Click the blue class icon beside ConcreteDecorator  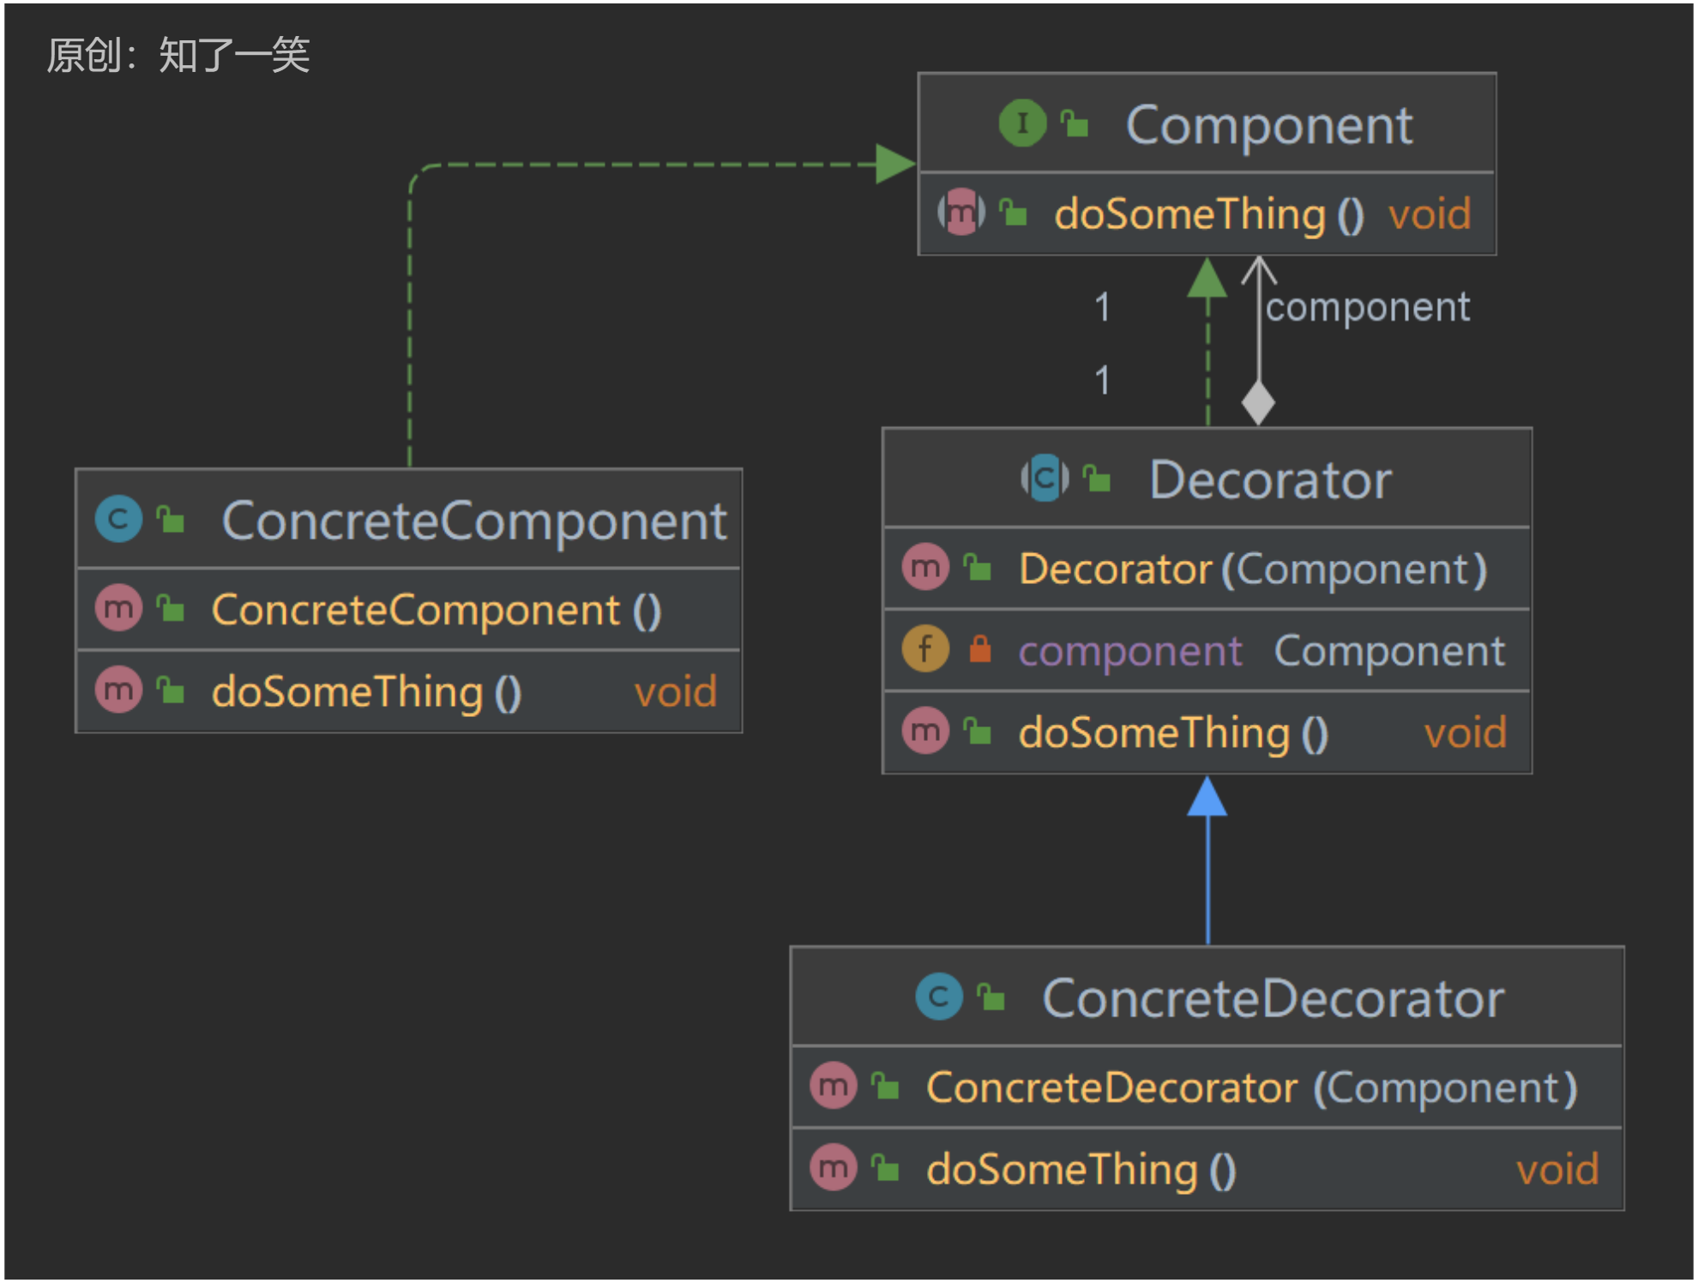[x=939, y=997]
